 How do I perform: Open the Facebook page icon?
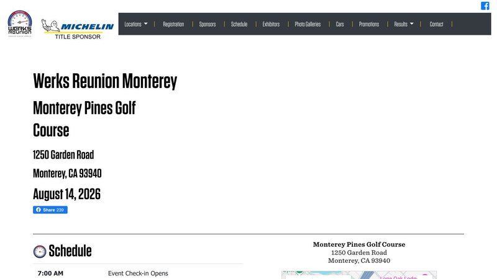tap(485, 6)
